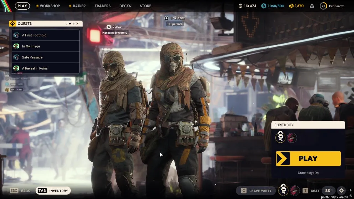Open the A First Foothold quest
This screenshot has width=354, height=199.
46,35
